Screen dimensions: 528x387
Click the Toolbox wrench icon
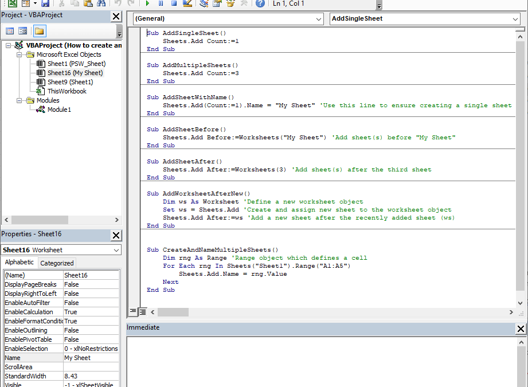coord(244,3)
